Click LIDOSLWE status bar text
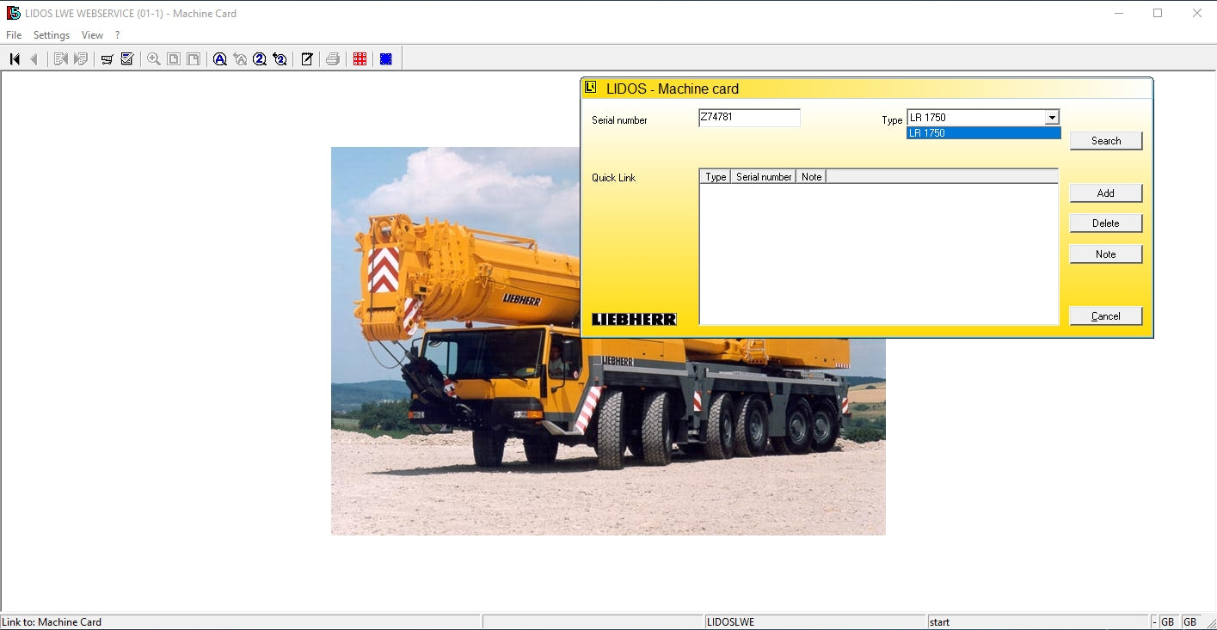The height and width of the screenshot is (630, 1217). click(x=730, y=622)
